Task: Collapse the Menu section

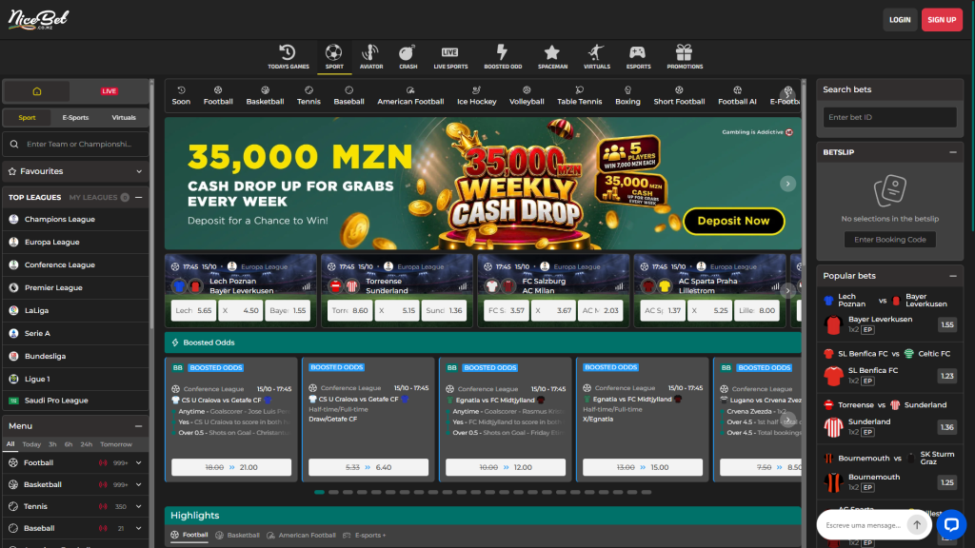Action: click(x=139, y=426)
